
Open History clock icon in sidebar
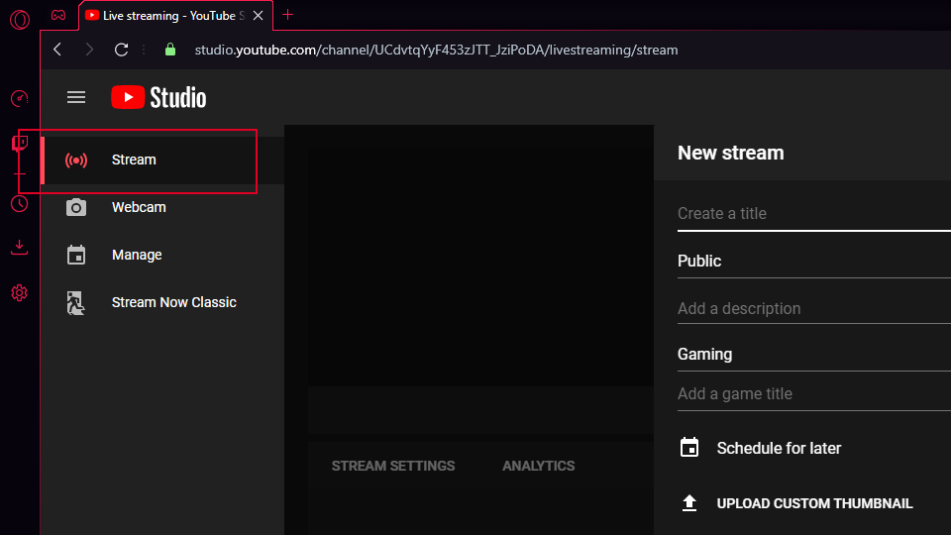pyautogui.click(x=20, y=204)
